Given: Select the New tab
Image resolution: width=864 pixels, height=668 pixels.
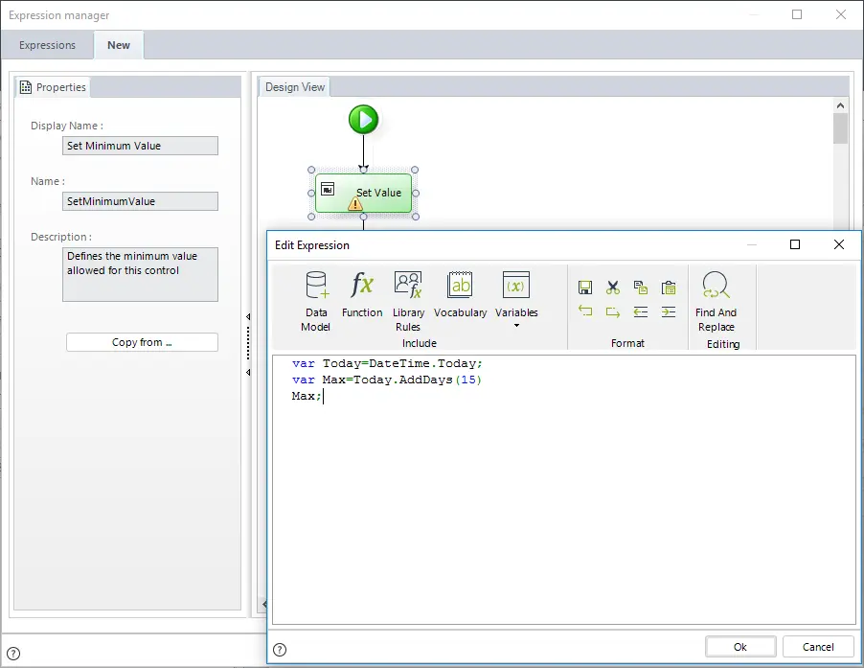Looking at the screenshot, I should coord(119,45).
